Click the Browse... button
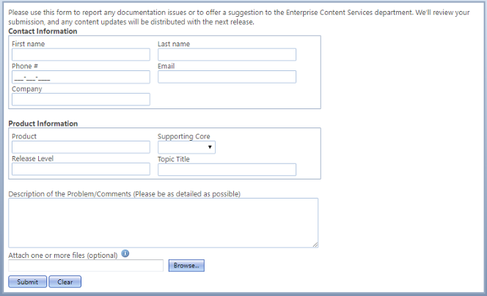The height and width of the screenshot is (296, 487). tap(186, 265)
